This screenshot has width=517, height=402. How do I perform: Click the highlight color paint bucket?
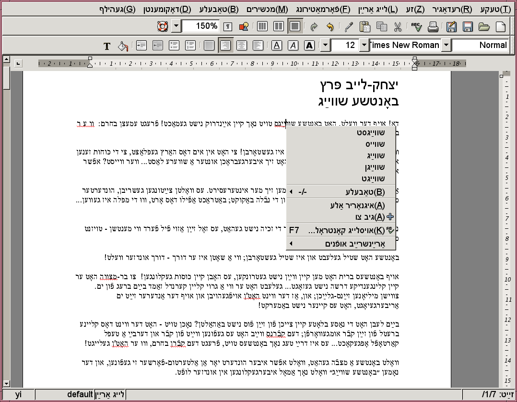123,46
